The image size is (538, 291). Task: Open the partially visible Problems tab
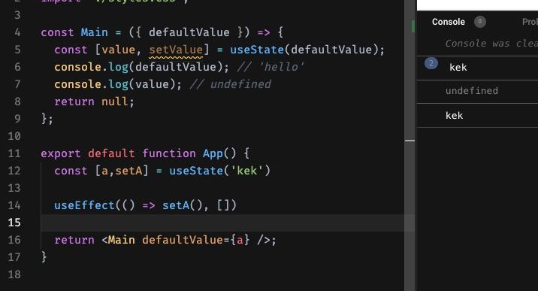[530, 22]
